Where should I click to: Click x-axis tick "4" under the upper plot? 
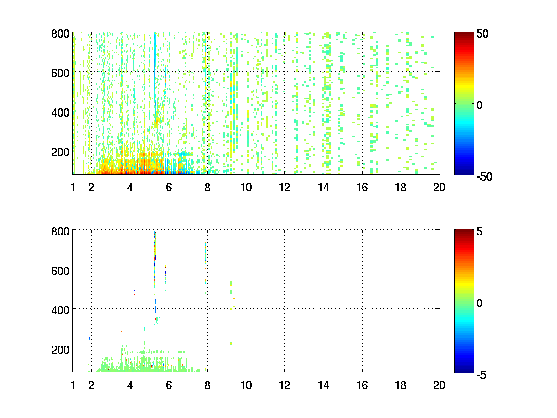point(130,188)
